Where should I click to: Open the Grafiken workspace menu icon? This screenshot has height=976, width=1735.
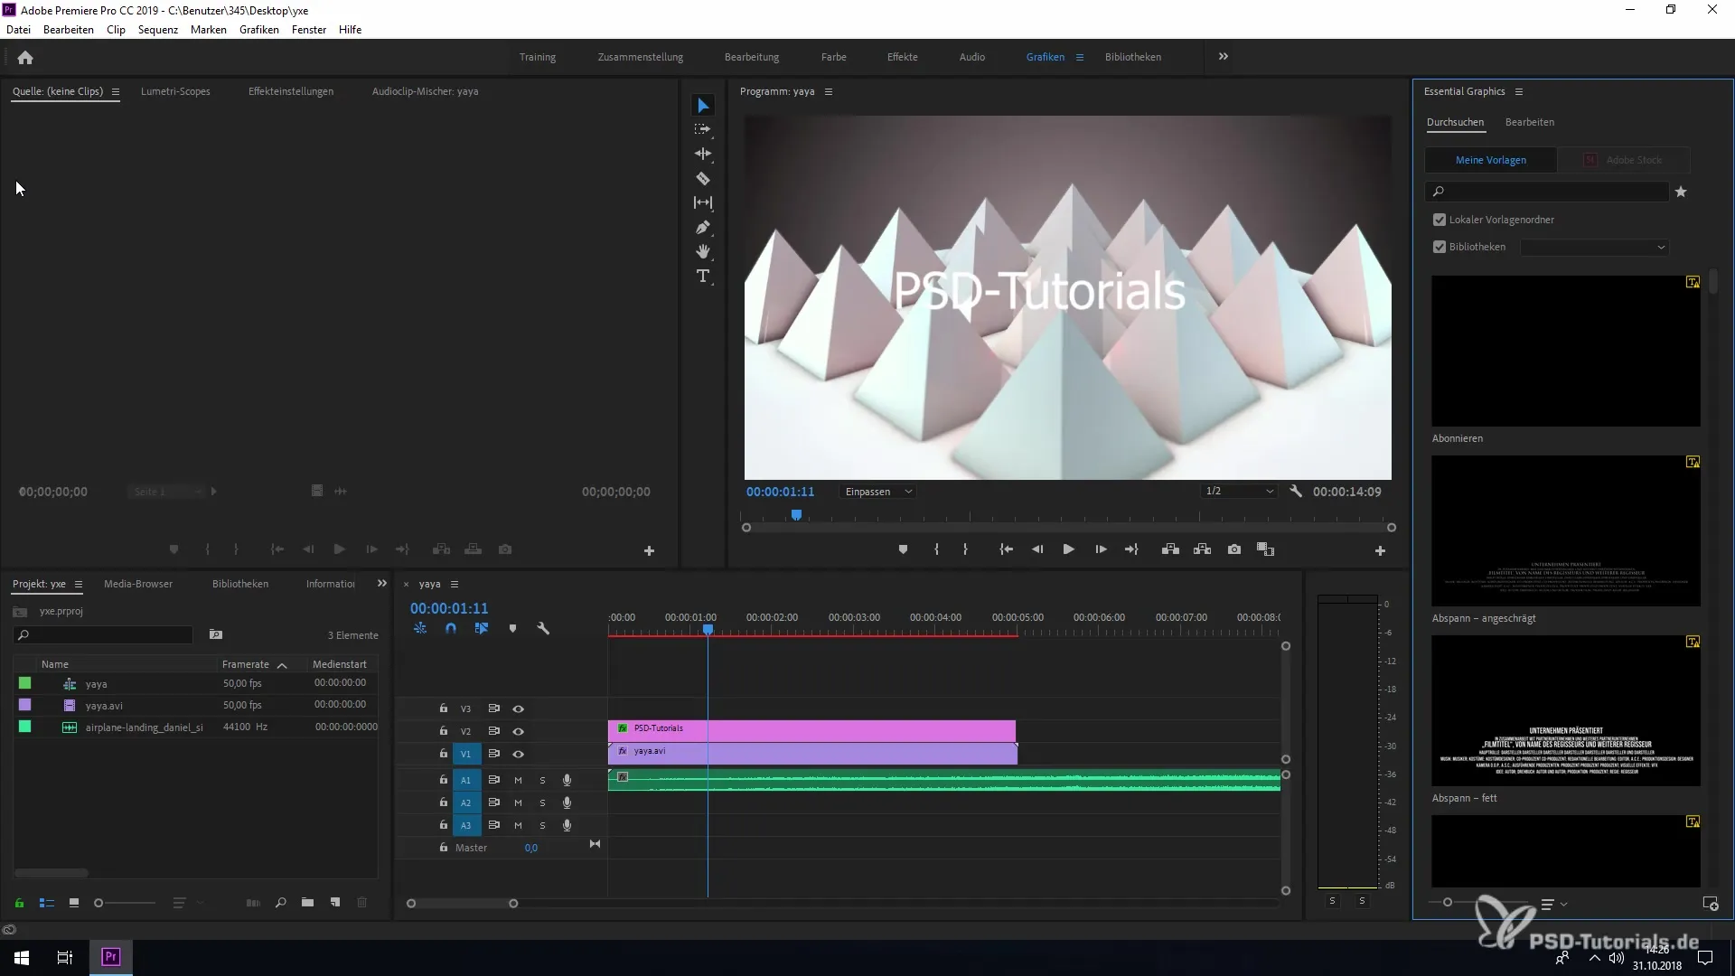(1079, 57)
